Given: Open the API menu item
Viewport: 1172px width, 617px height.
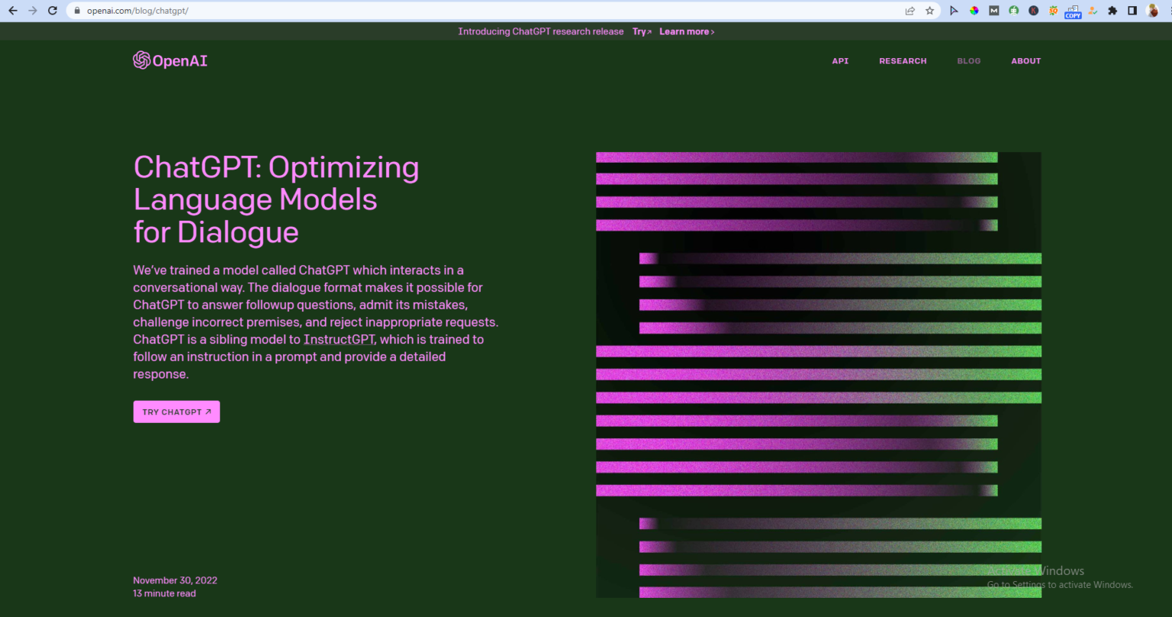Looking at the screenshot, I should click(840, 61).
